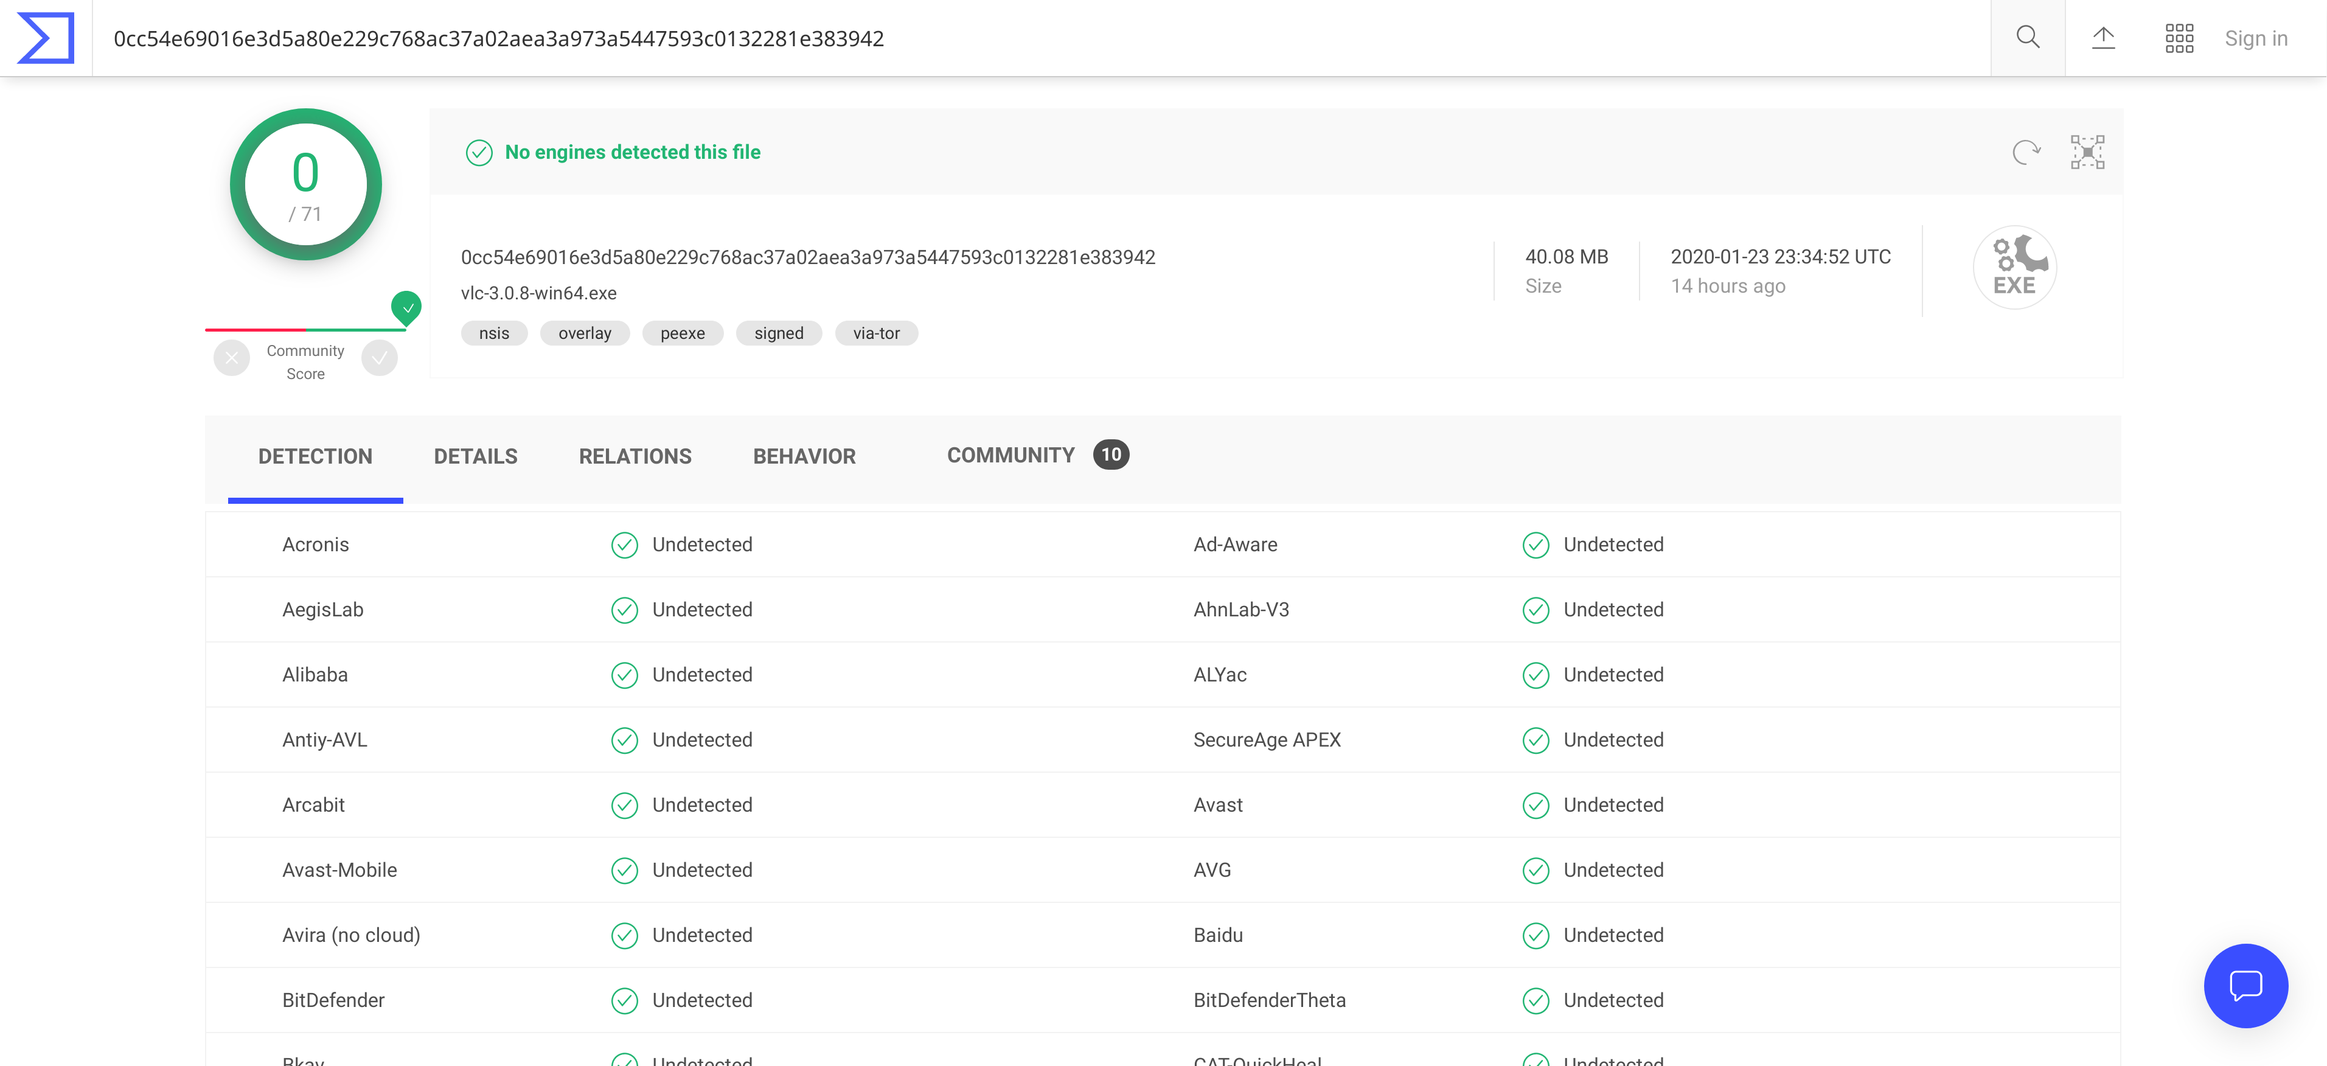Click the 2020-01-23 23:34:52 UTC date
Screen dimensions: 2327x1066
point(1781,257)
